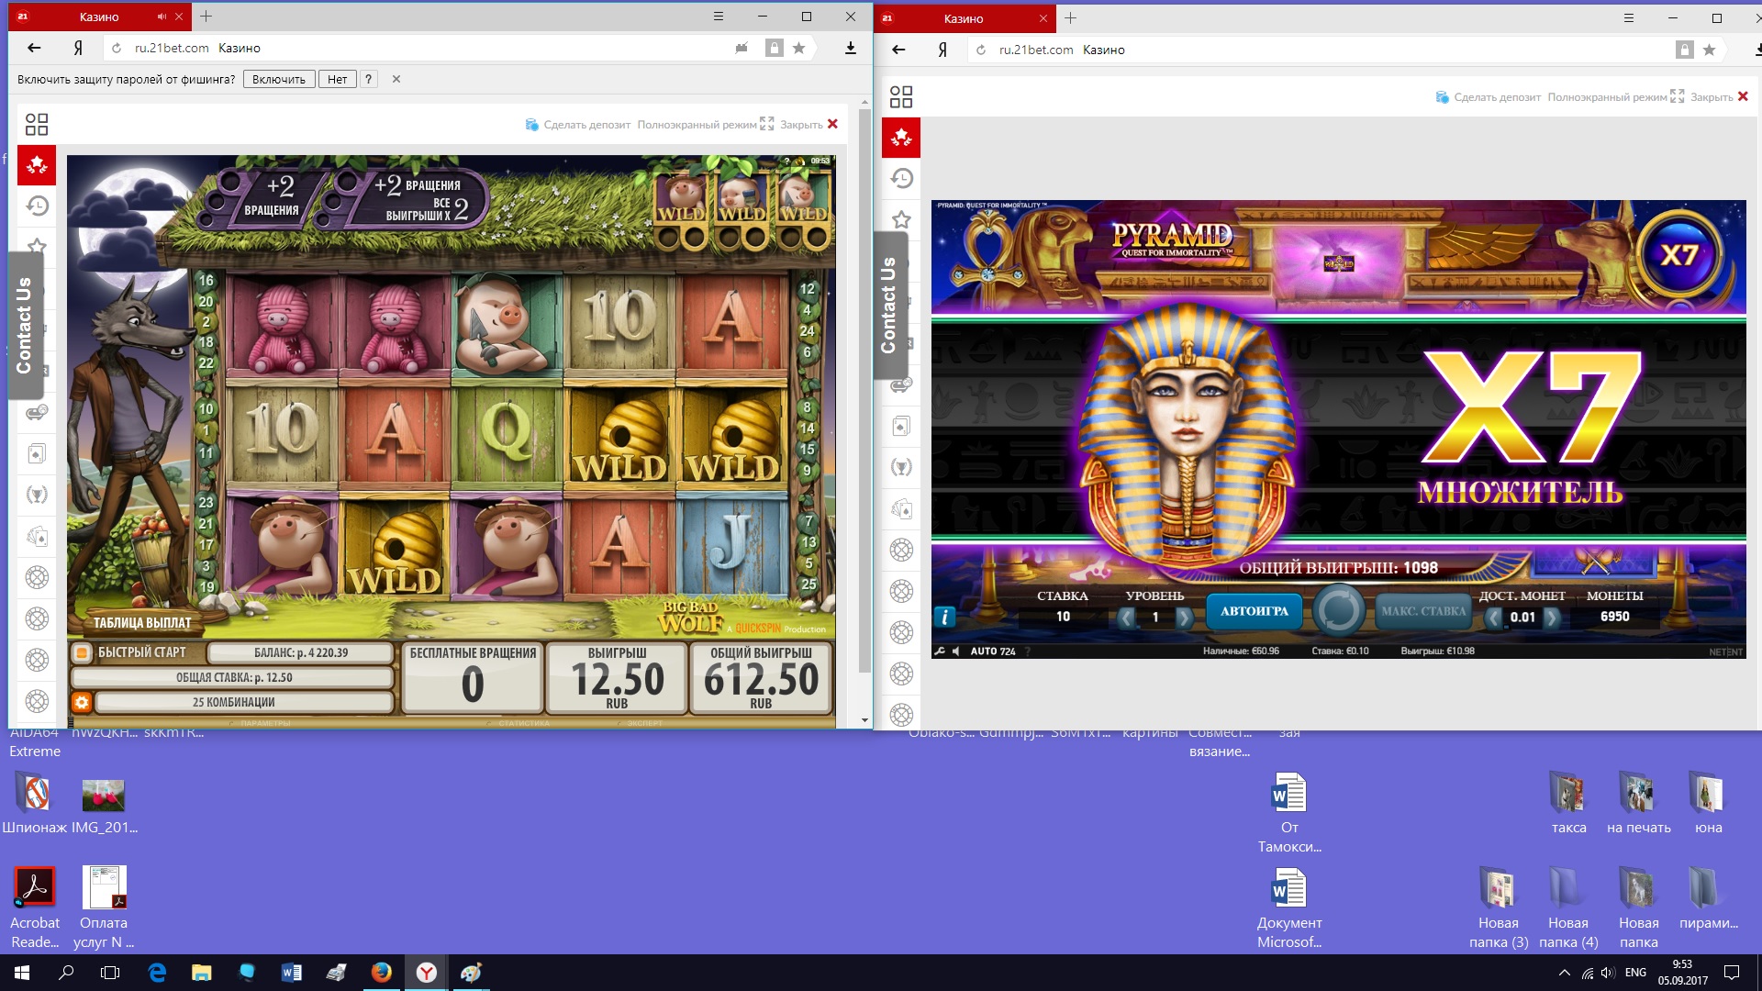
Task: Open a new tab in left browser
Action: (206, 17)
